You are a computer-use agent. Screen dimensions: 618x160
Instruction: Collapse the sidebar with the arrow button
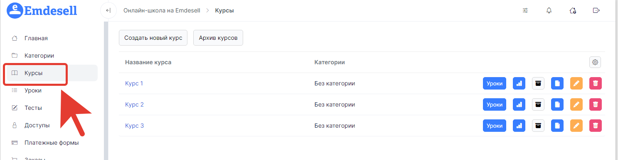[108, 10]
